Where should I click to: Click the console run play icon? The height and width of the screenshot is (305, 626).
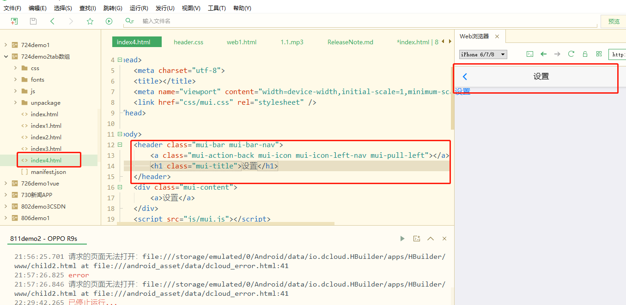[402, 239]
